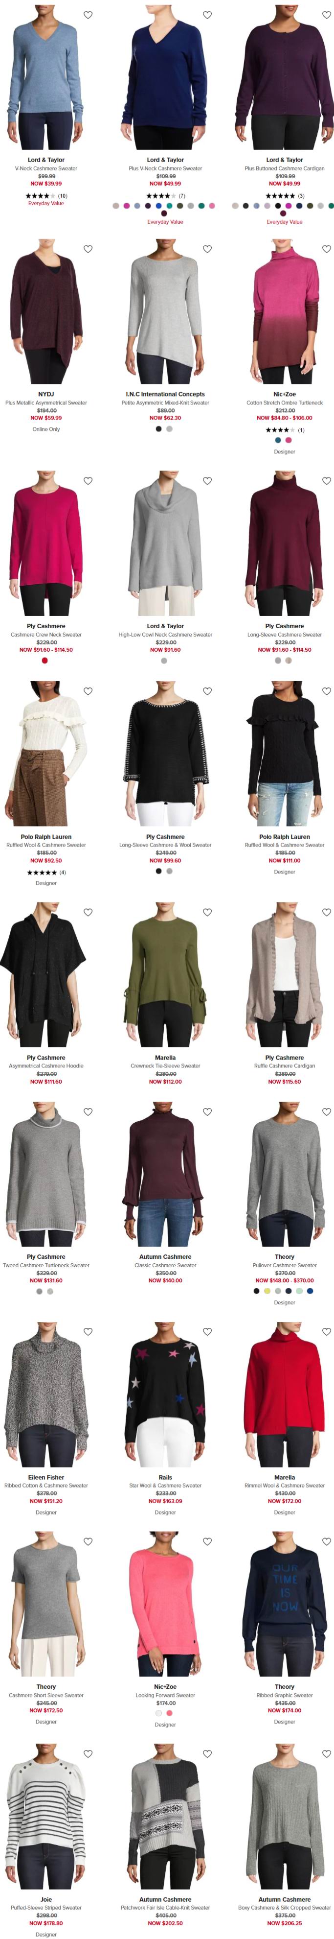Pick red swatch for Cashmere Crew Neck Sweater
The height and width of the screenshot is (1939, 334).
pyautogui.click(x=45, y=661)
